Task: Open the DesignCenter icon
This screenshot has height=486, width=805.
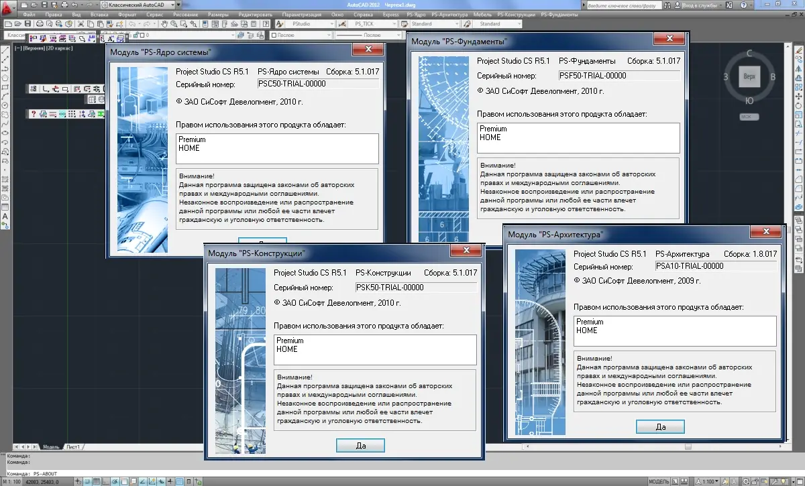Action: click(215, 24)
